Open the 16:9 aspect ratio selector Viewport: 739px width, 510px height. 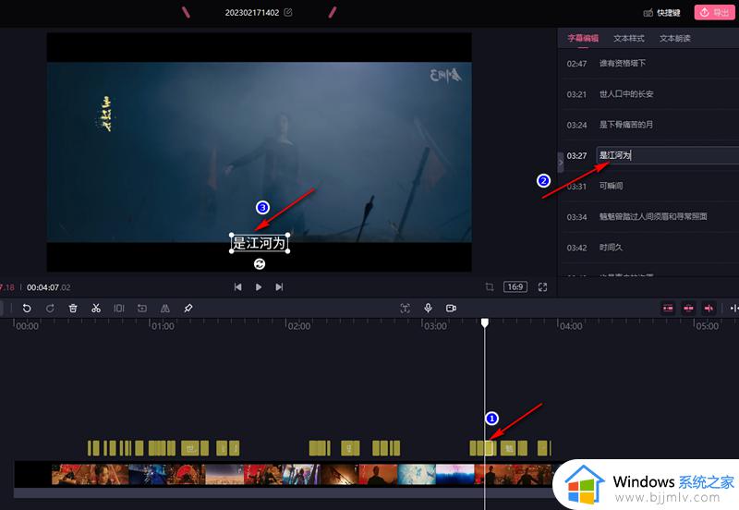point(515,287)
